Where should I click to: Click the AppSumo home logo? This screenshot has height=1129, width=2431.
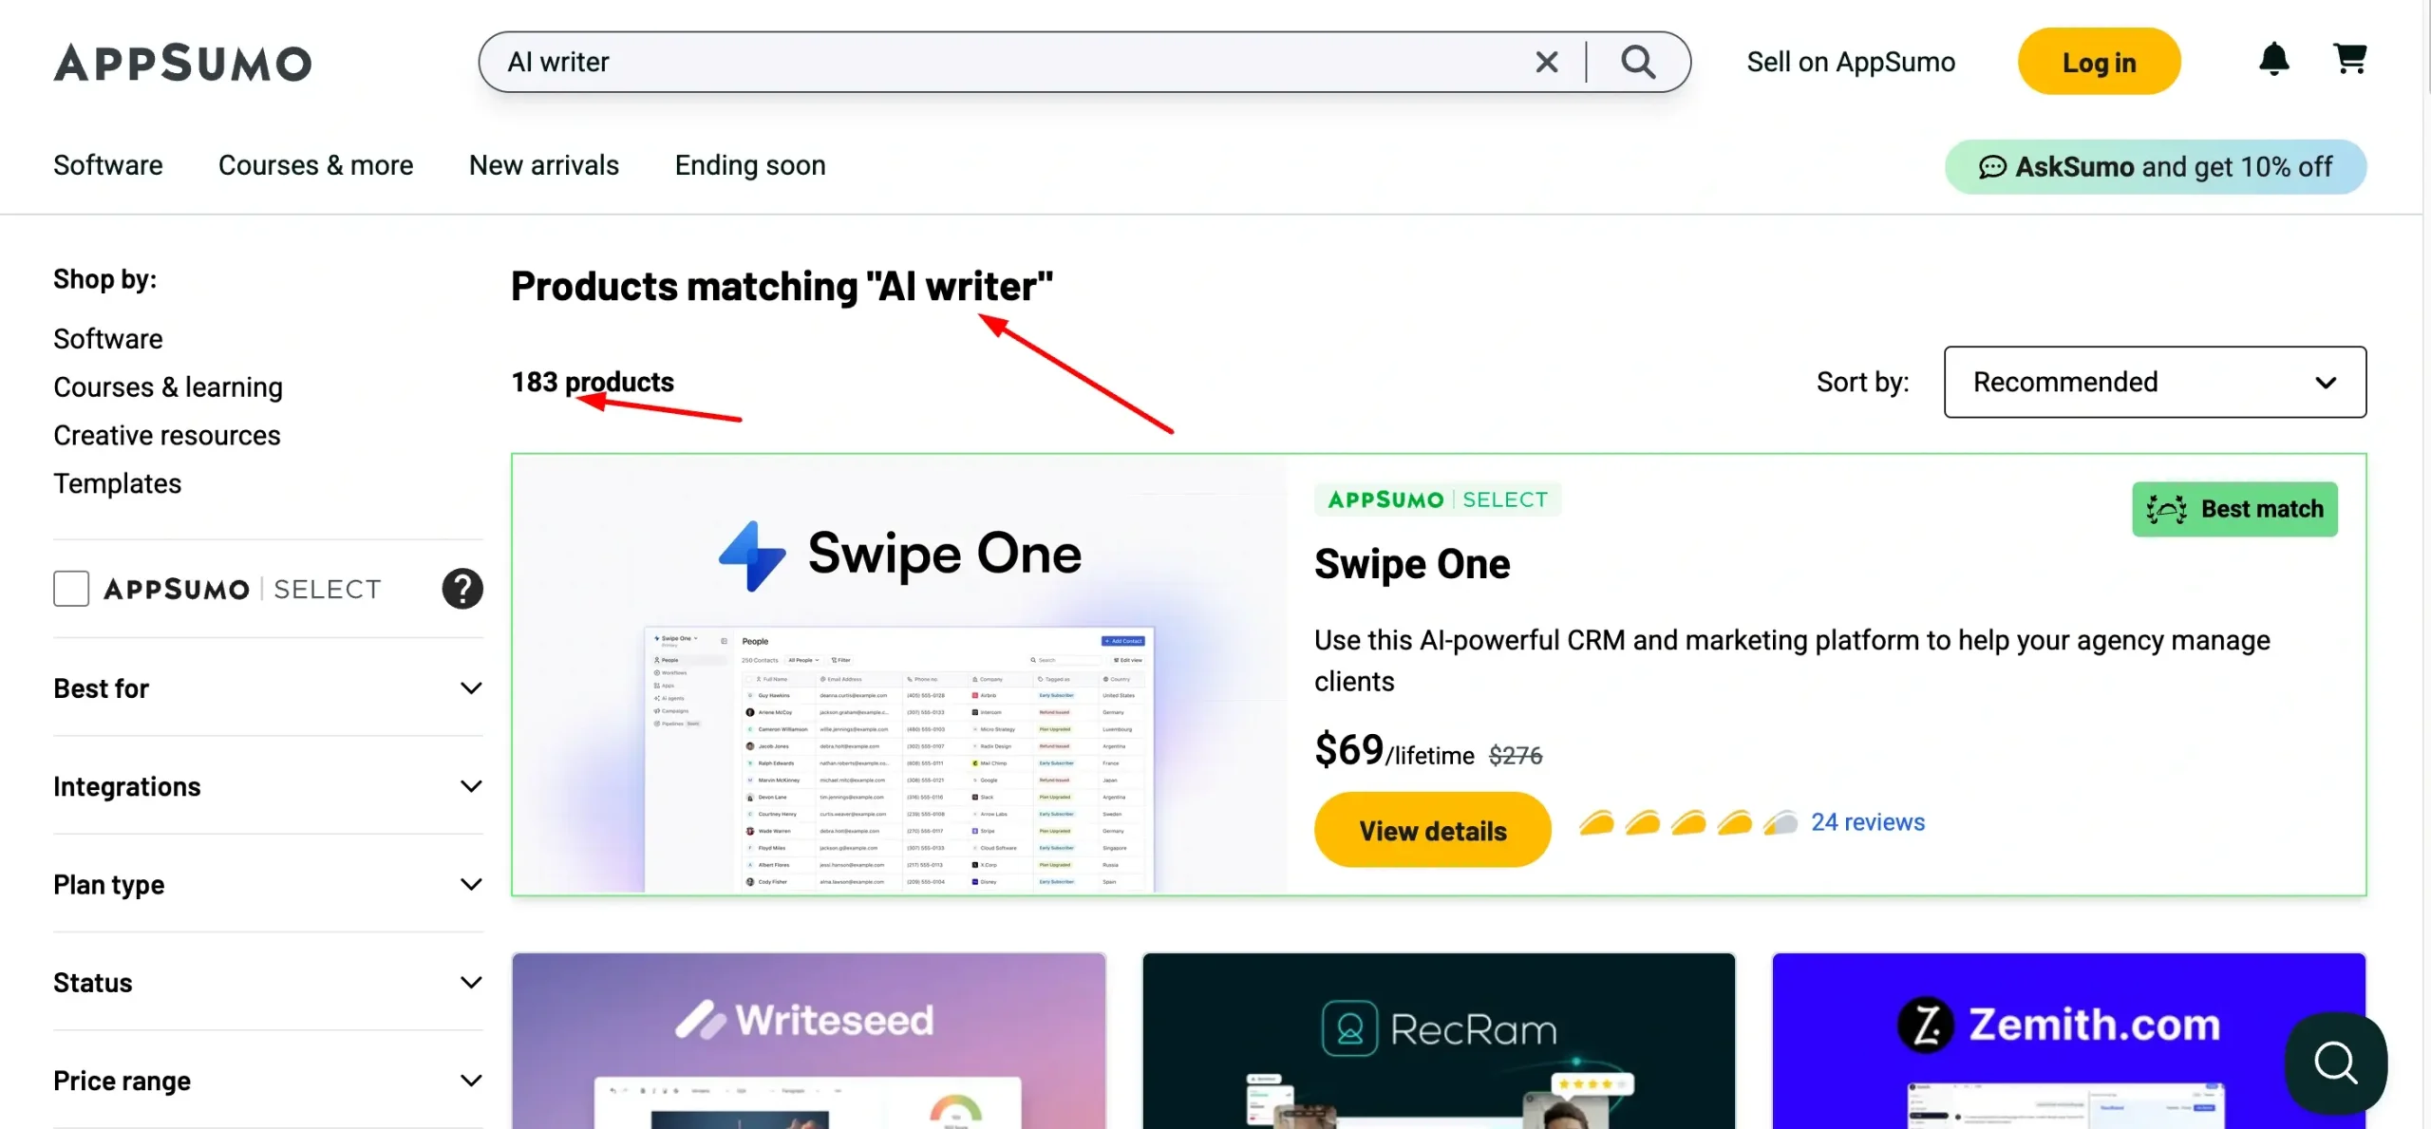tap(181, 61)
